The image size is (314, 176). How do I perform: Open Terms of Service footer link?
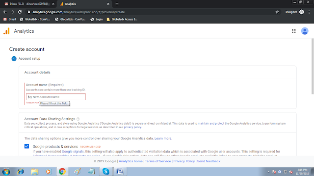click(x=158, y=161)
